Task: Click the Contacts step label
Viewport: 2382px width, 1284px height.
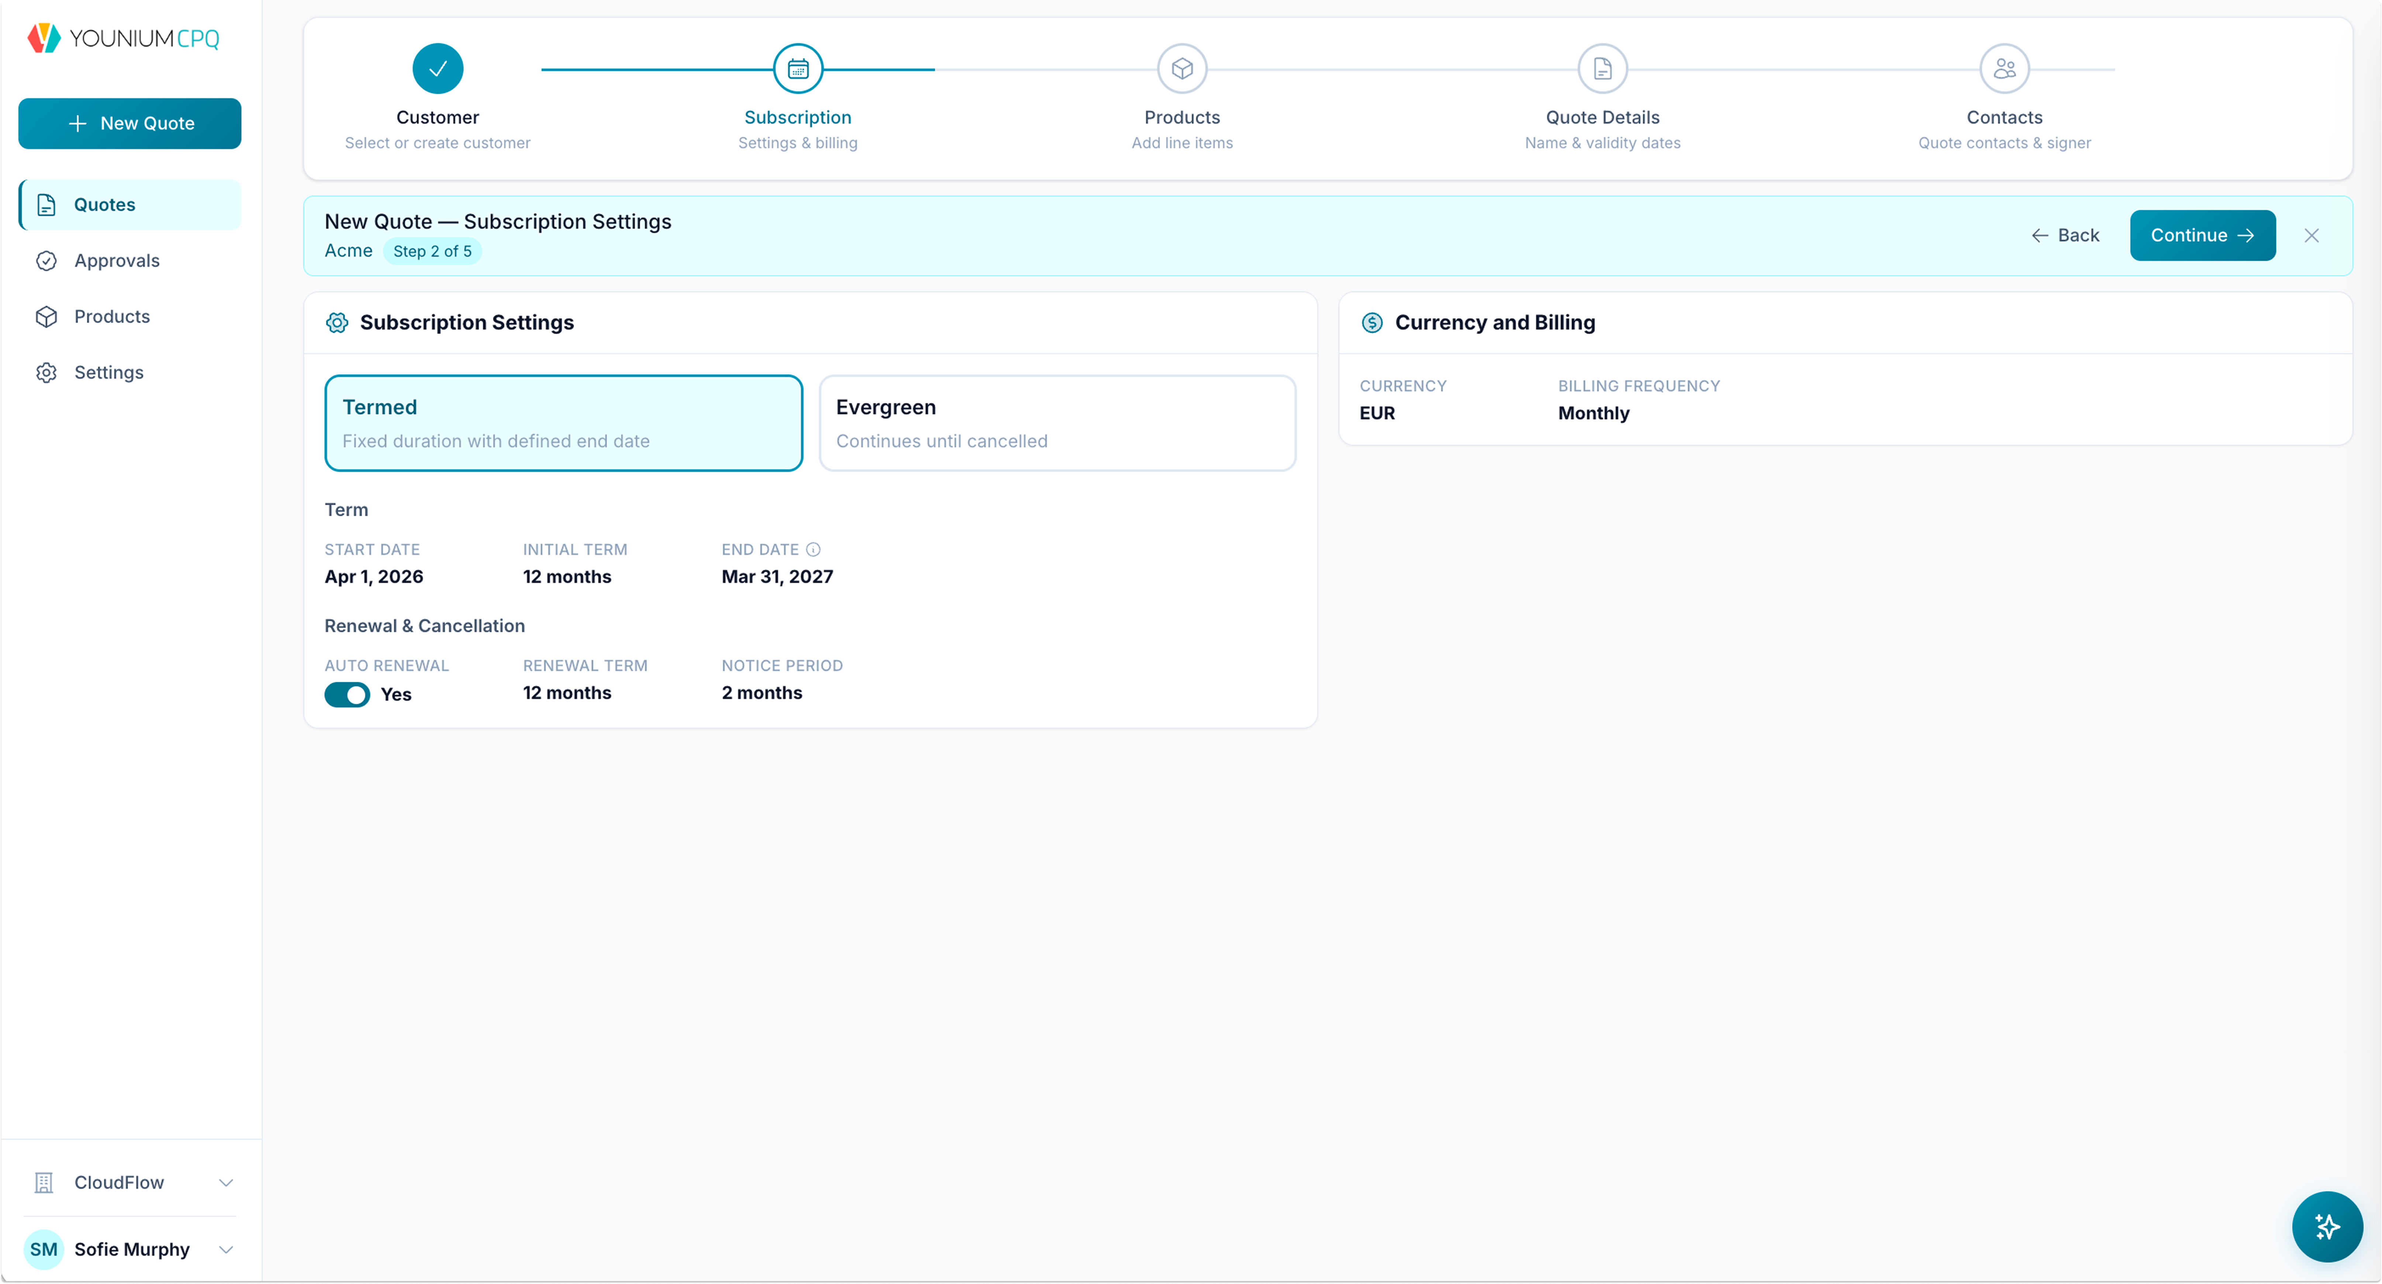Action: [x=2004, y=117]
